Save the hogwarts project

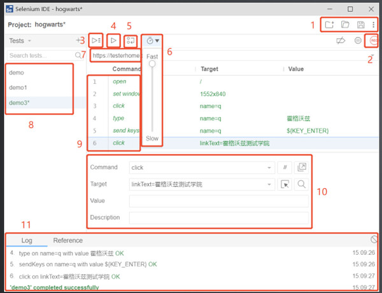(x=360, y=25)
